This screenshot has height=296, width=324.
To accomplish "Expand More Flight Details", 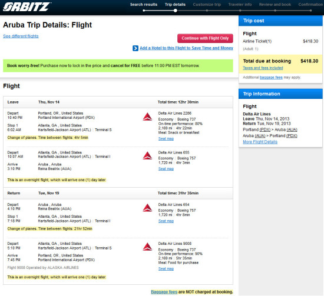I will pos(260,142).
